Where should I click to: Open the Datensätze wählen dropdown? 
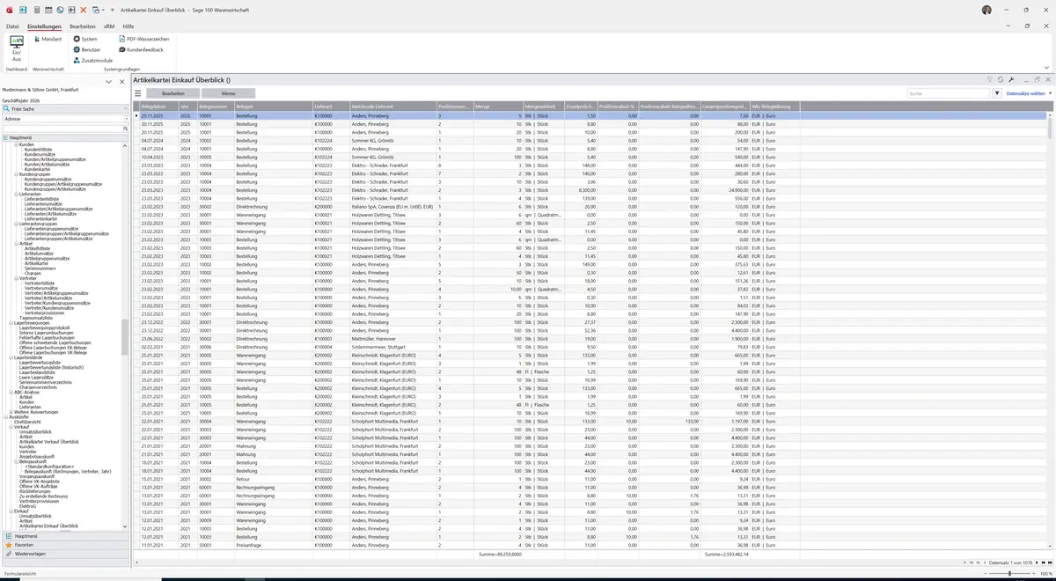tap(1028, 92)
